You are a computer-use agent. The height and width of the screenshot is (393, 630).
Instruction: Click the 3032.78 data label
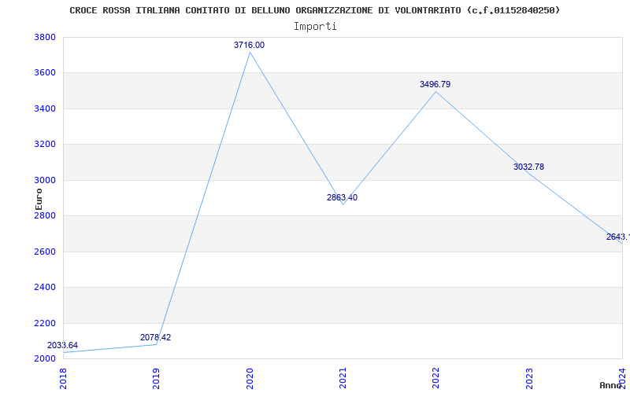coord(528,167)
